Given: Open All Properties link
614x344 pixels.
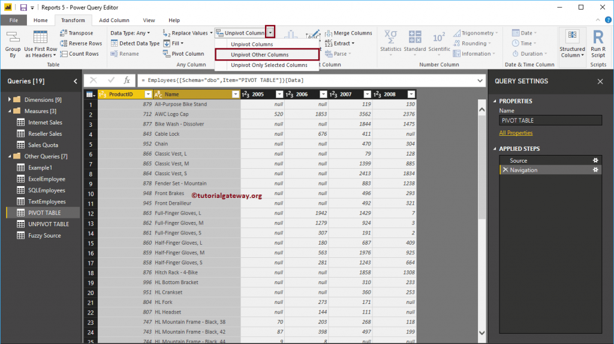Looking at the screenshot, I should (x=516, y=133).
